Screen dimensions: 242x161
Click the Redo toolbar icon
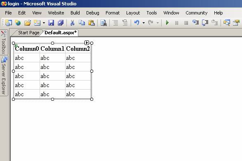[150, 23]
